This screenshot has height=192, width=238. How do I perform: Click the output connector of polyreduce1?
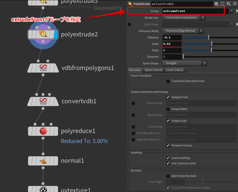[43, 138]
